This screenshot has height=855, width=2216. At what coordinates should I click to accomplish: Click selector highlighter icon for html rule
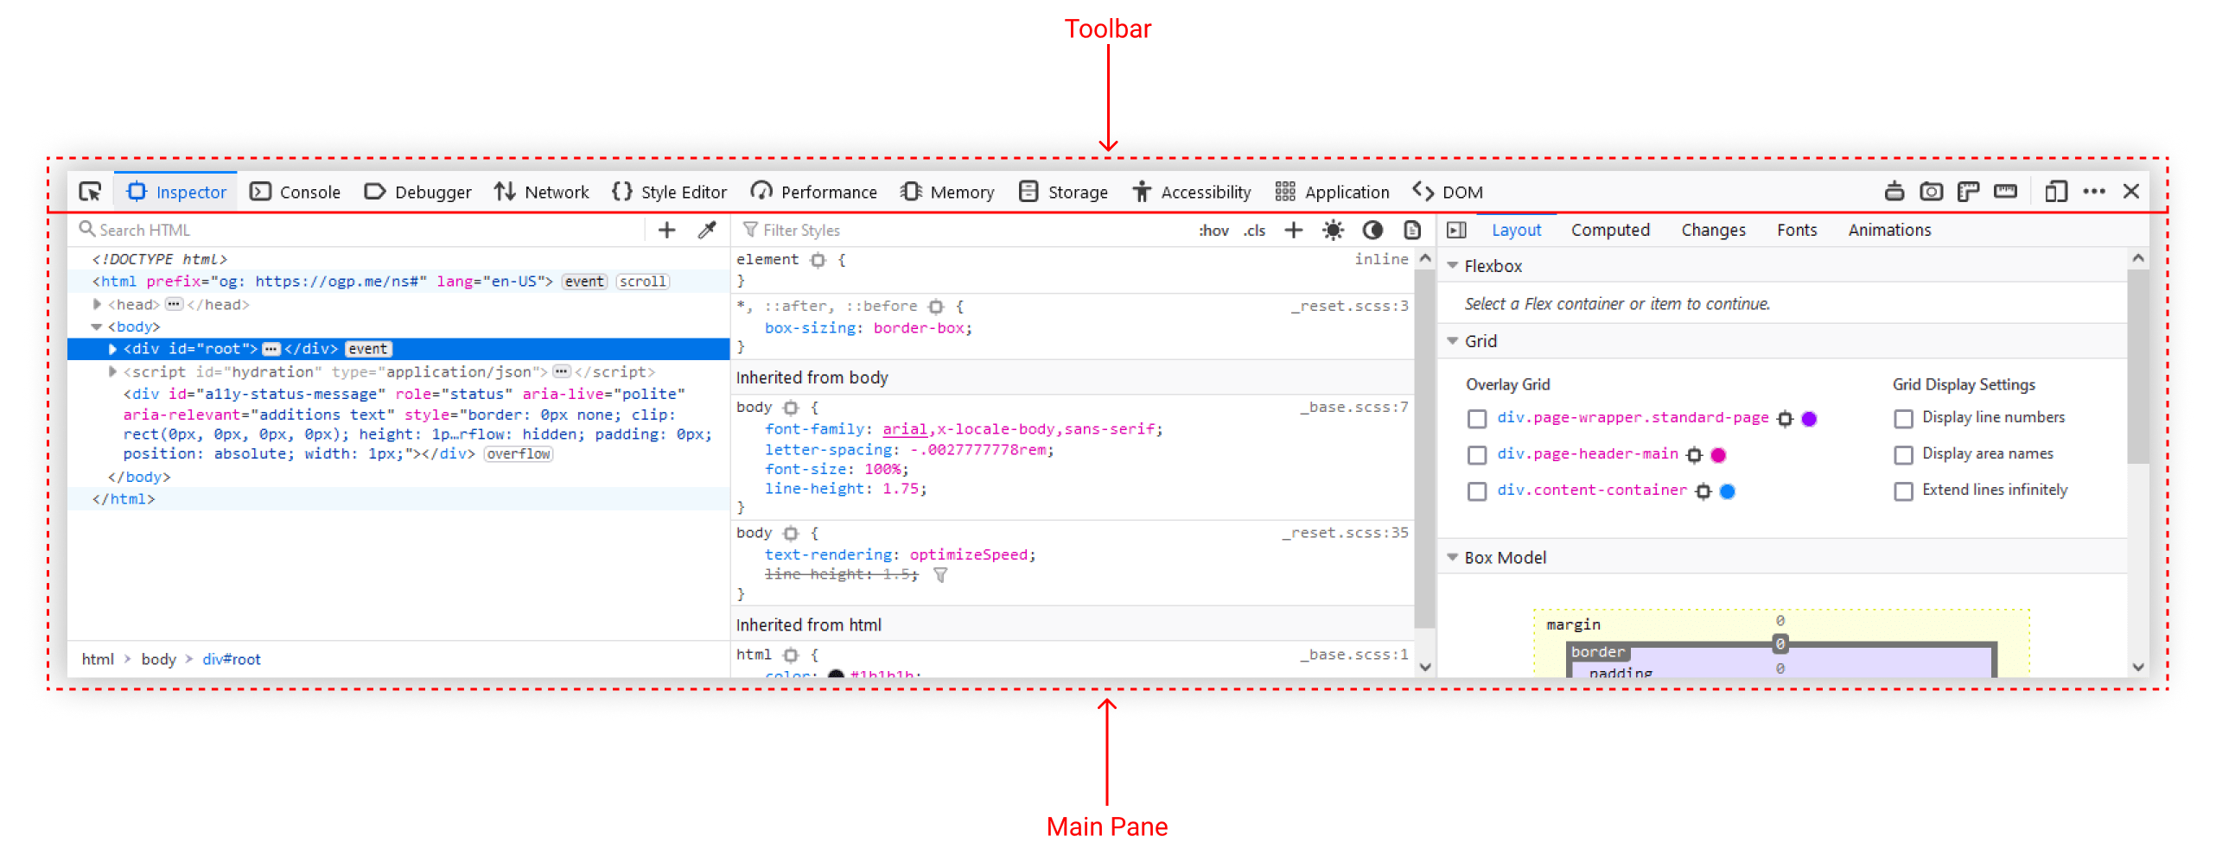click(x=790, y=655)
